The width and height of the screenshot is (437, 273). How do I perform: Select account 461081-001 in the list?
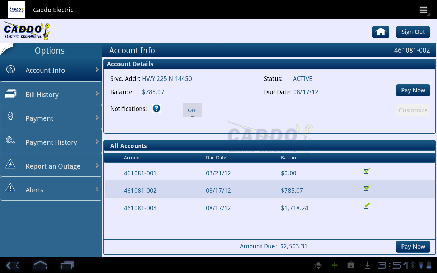point(270,172)
